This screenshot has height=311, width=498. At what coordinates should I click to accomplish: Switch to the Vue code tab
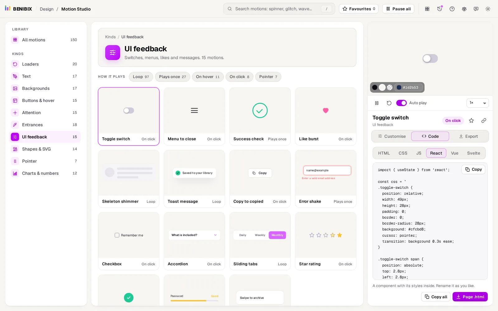[x=455, y=153]
